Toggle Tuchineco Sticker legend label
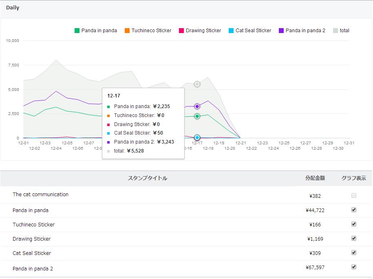Screen dimensions: 373x279 (152, 31)
